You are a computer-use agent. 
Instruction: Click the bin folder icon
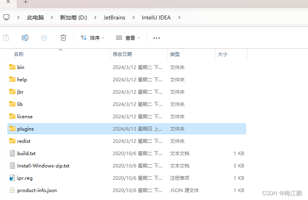point(12,67)
